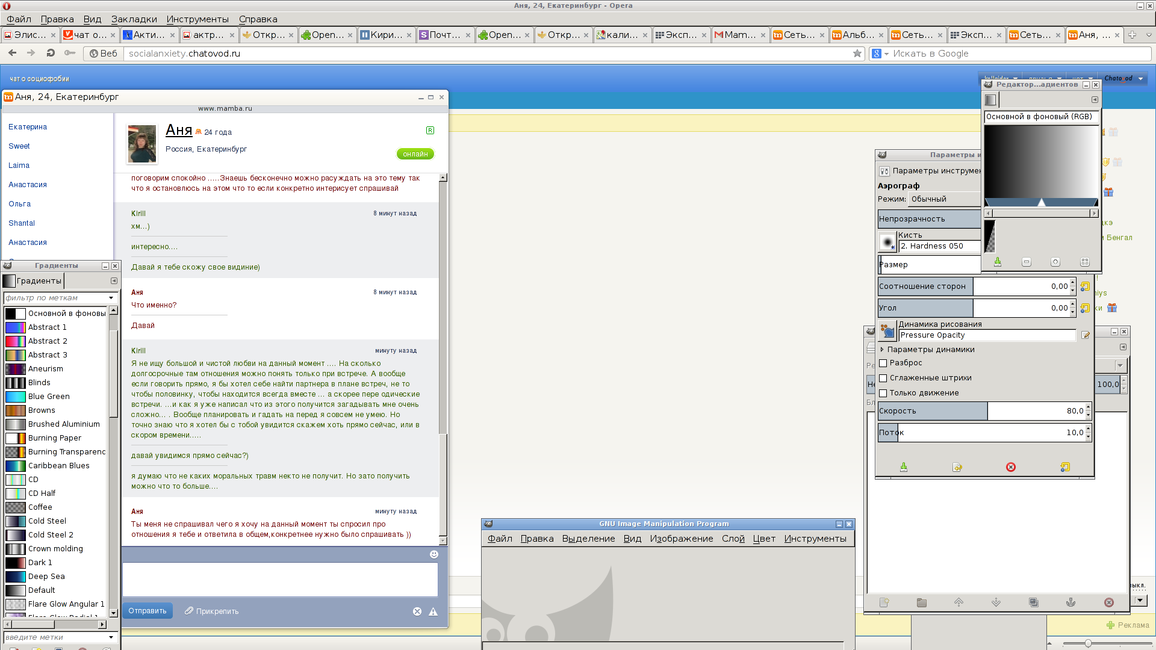Click the block user circle-X icon in the chat
Viewport: 1156px width, 650px height.
click(417, 611)
